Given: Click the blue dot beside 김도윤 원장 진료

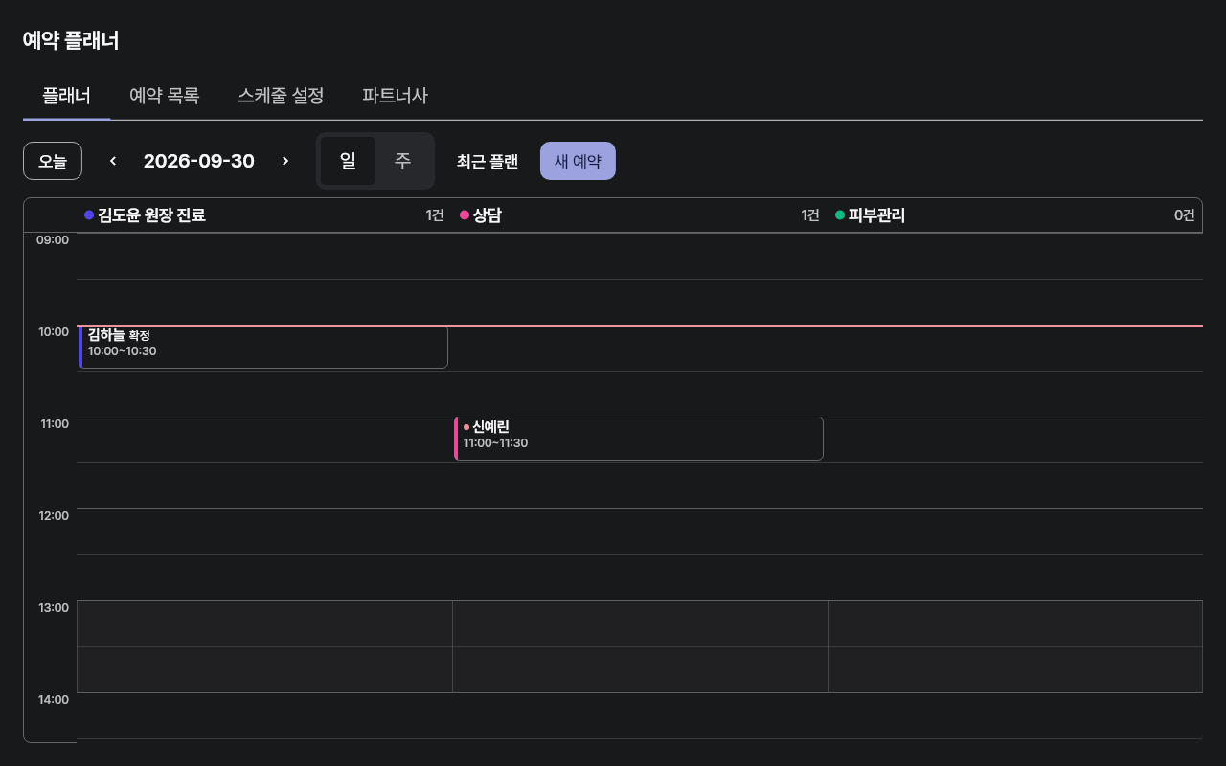Looking at the screenshot, I should click(x=89, y=215).
